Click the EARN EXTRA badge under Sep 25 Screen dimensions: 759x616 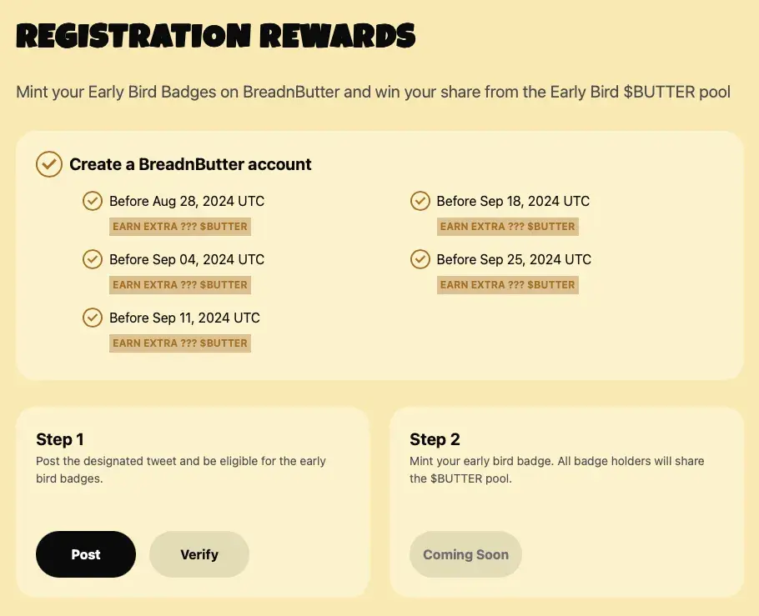click(x=507, y=285)
